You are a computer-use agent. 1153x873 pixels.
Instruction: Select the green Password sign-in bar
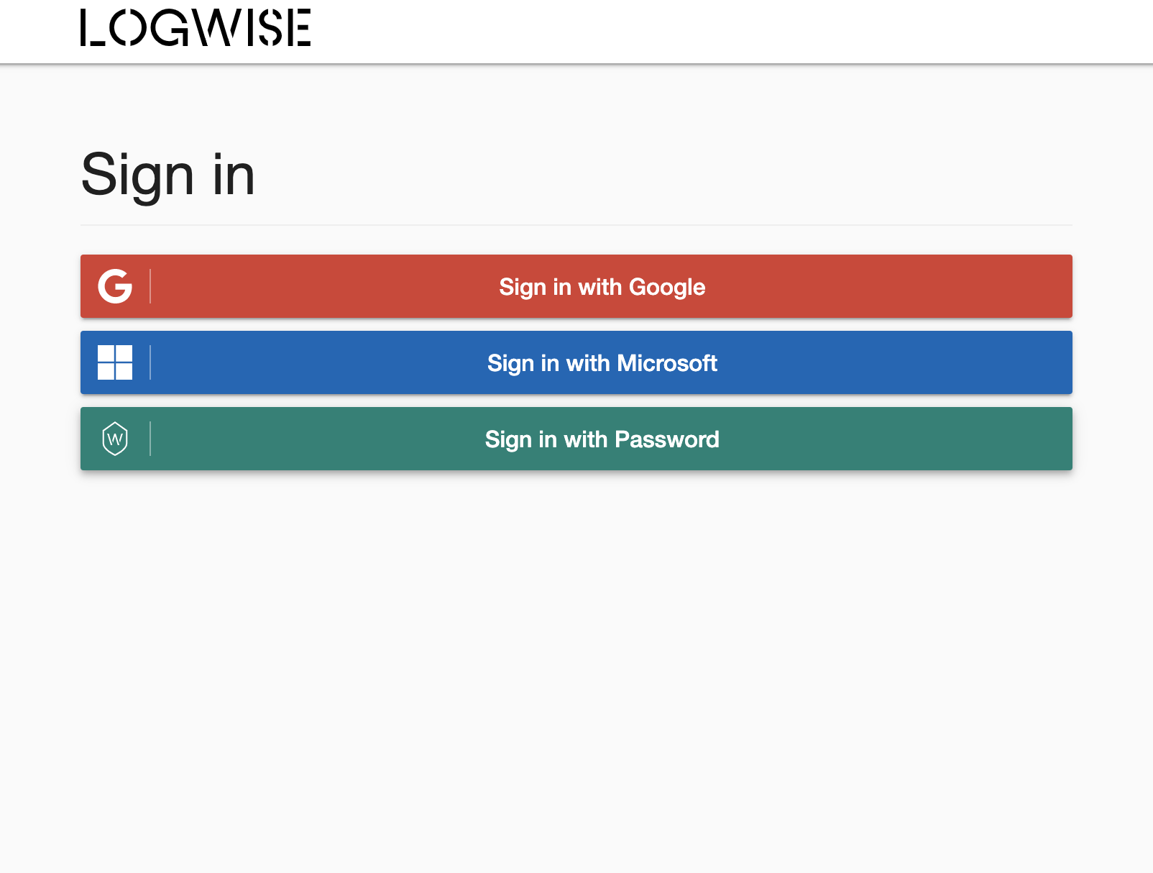coord(863,439)
